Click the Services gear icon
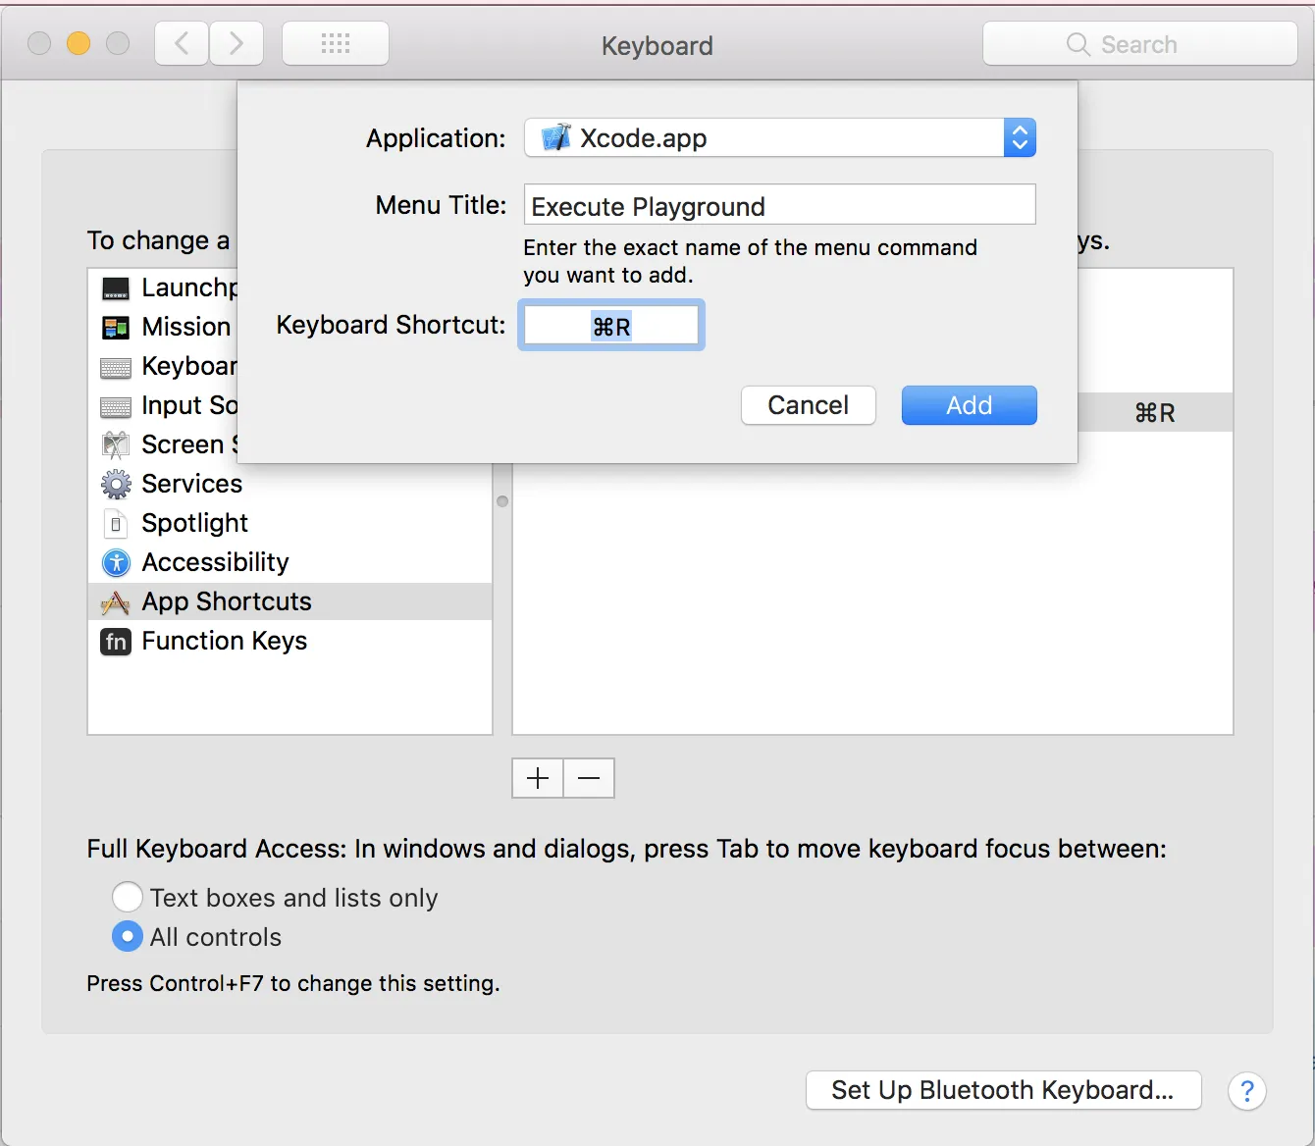Viewport: 1315px width, 1146px height. 116,485
